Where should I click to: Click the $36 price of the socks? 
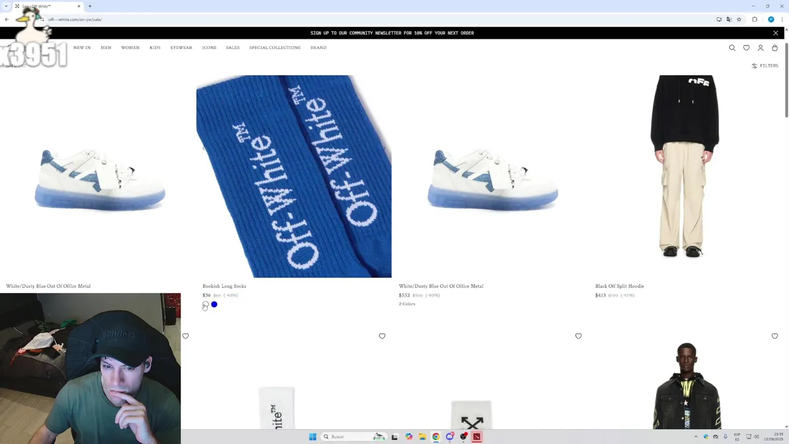pyautogui.click(x=206, y=295)
